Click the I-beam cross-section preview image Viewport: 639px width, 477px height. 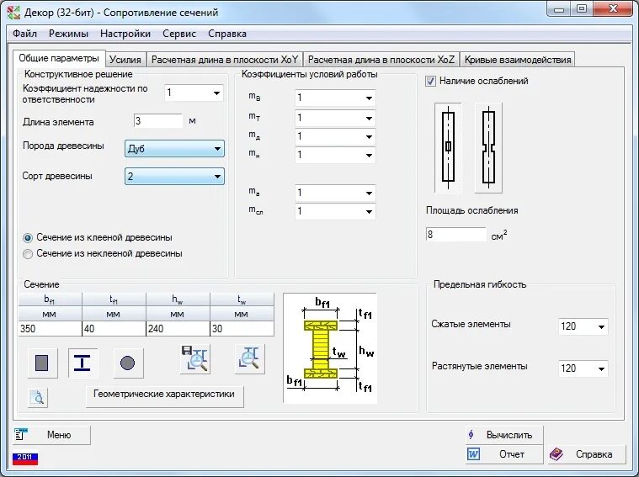click(330, 348)
